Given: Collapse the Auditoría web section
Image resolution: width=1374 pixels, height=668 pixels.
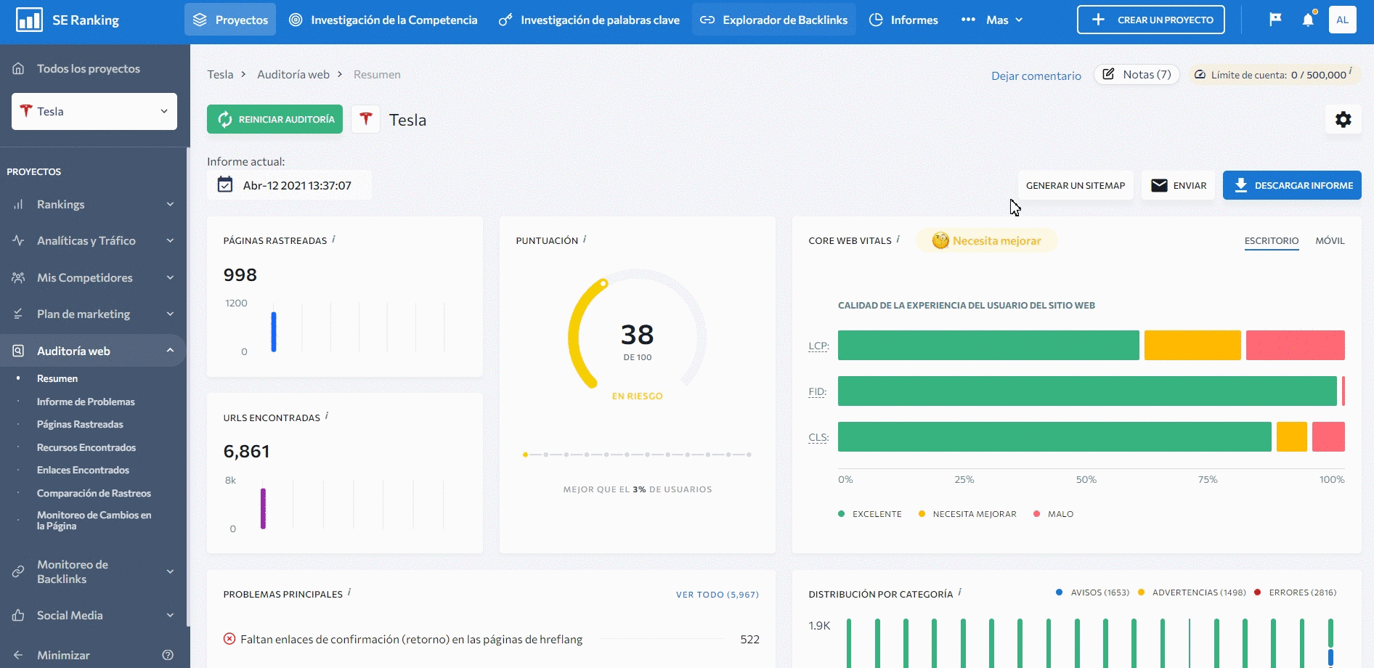Looking at the screenshot, I should pyautogui.click(x=170, y=351).
